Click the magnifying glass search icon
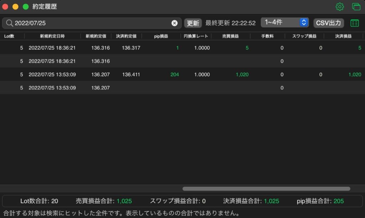This screenshot has width=365, height=218. pyautogui.click(x=9, y=23)
